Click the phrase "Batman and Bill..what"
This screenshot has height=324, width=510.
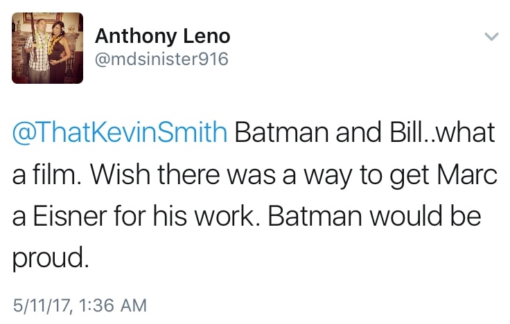click(364, 133)
